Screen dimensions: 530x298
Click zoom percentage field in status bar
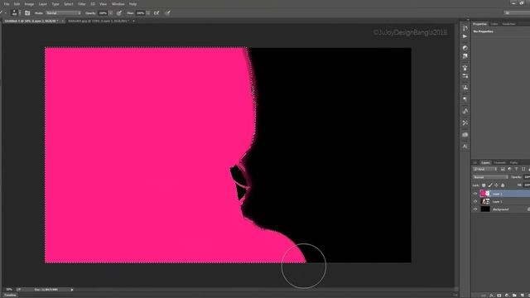9,290
